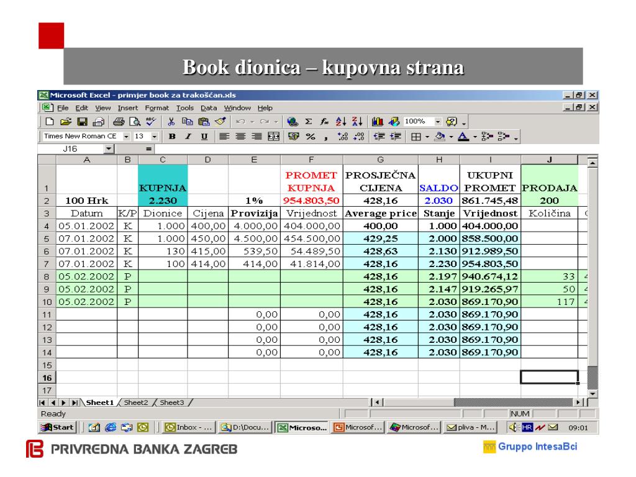Screen dimensions: 636x477
Task: Sort ascending with the A-Z icon
Action: click(x=341, y=121)
